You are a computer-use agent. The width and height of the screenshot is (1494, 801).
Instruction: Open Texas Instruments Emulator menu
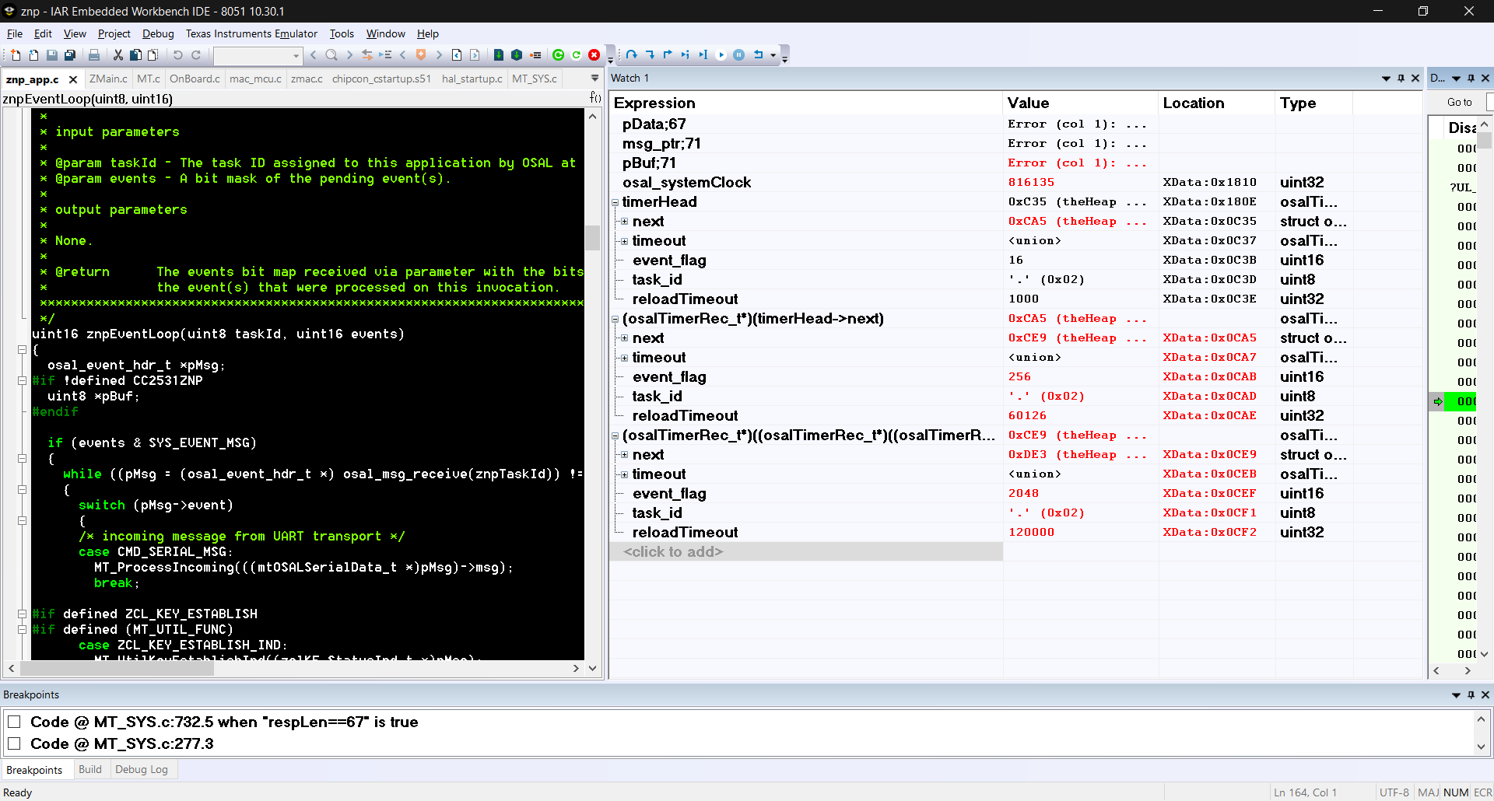(x=251, y=33)
